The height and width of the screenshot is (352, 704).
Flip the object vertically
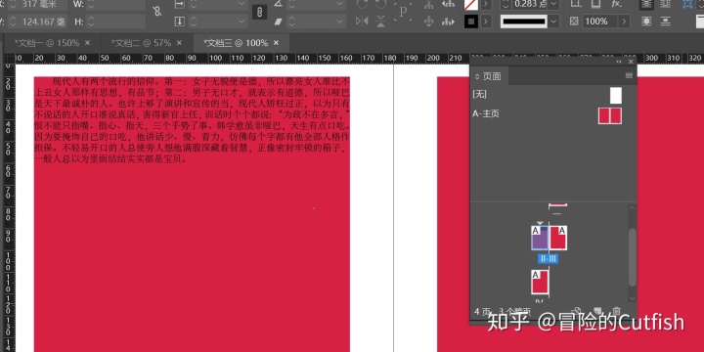[x=380, y=22]
